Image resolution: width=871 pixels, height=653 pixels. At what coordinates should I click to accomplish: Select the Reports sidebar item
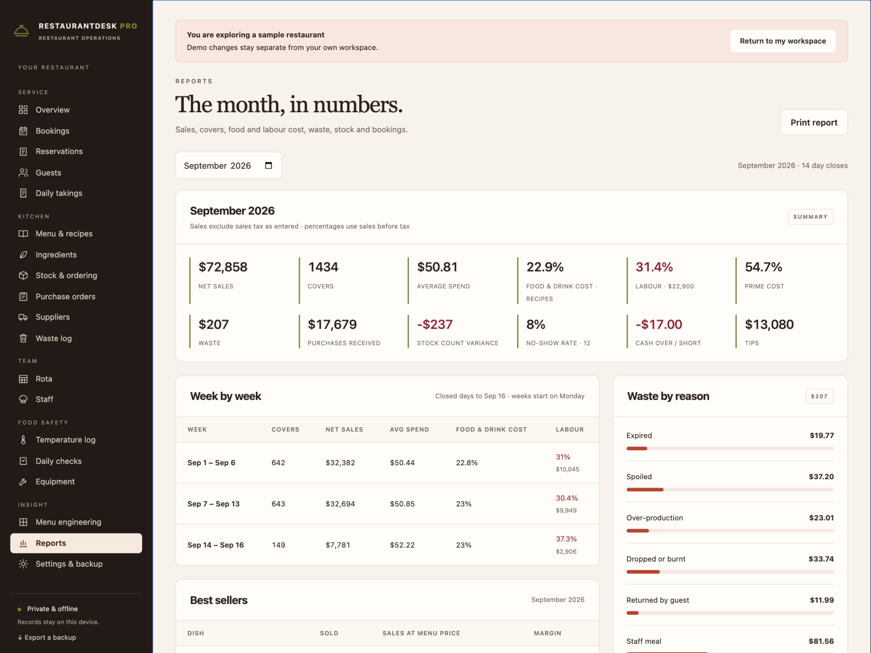click(76, 543)
